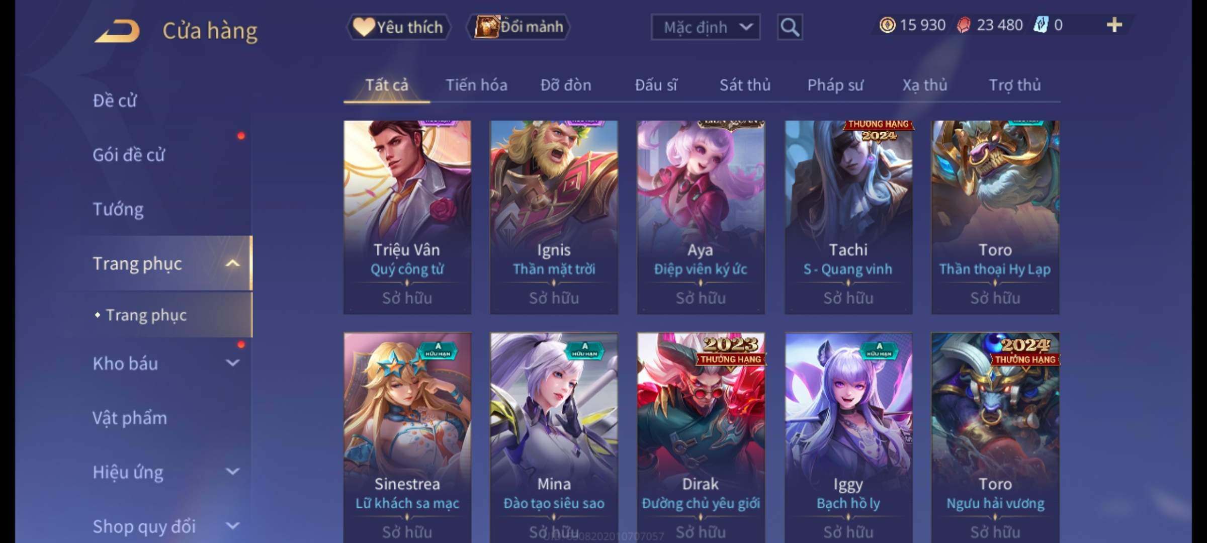
Task: Switch to the Sát thủ tab
Action: coord(745,85)
